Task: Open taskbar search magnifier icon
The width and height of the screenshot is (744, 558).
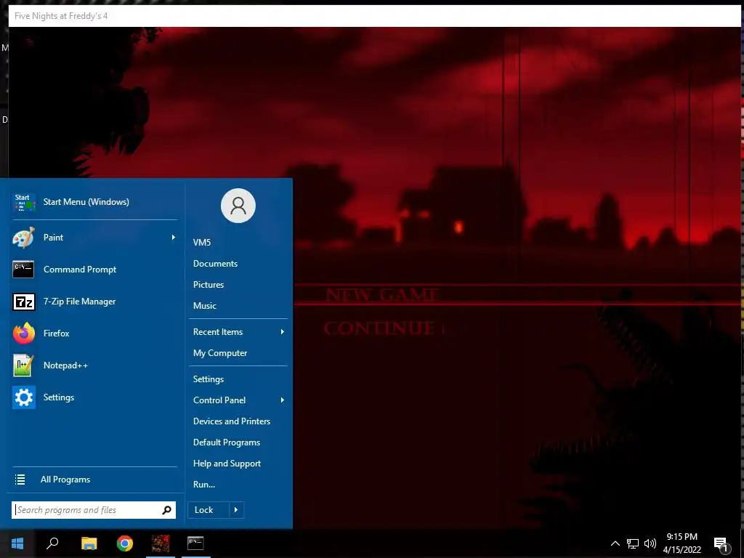Action: click(52, 543)
